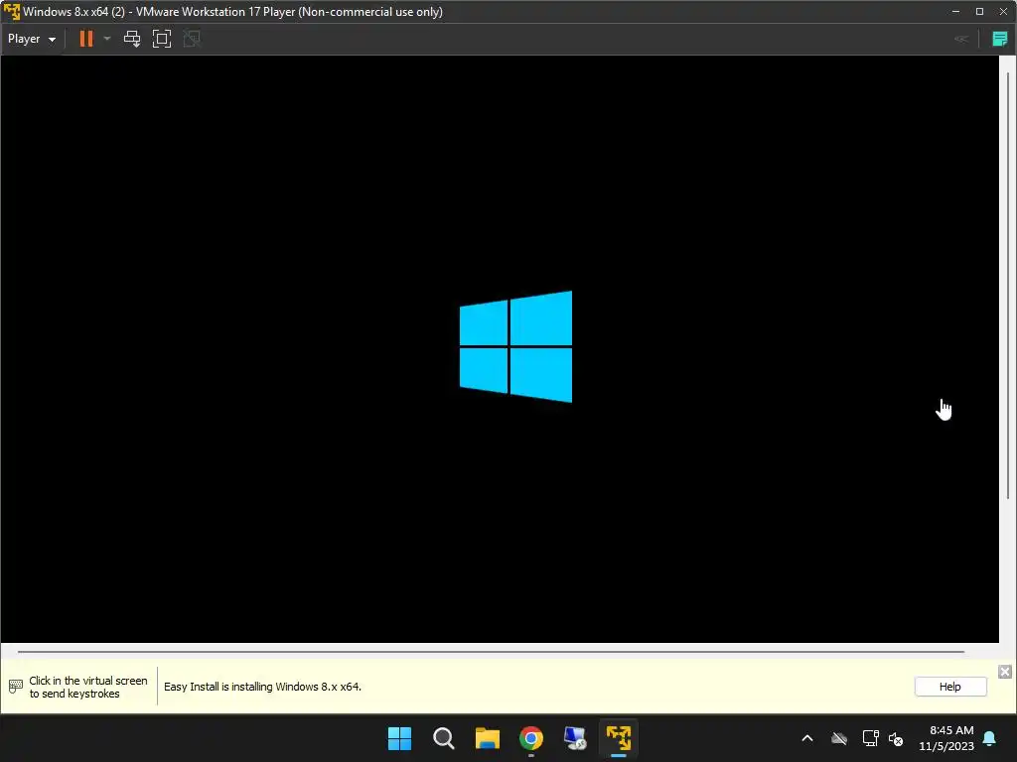The height and width of the screenshot is (762, 1017).
Task: Open the computer monitor app icon on taskbar
Action: tap(575, 738)
